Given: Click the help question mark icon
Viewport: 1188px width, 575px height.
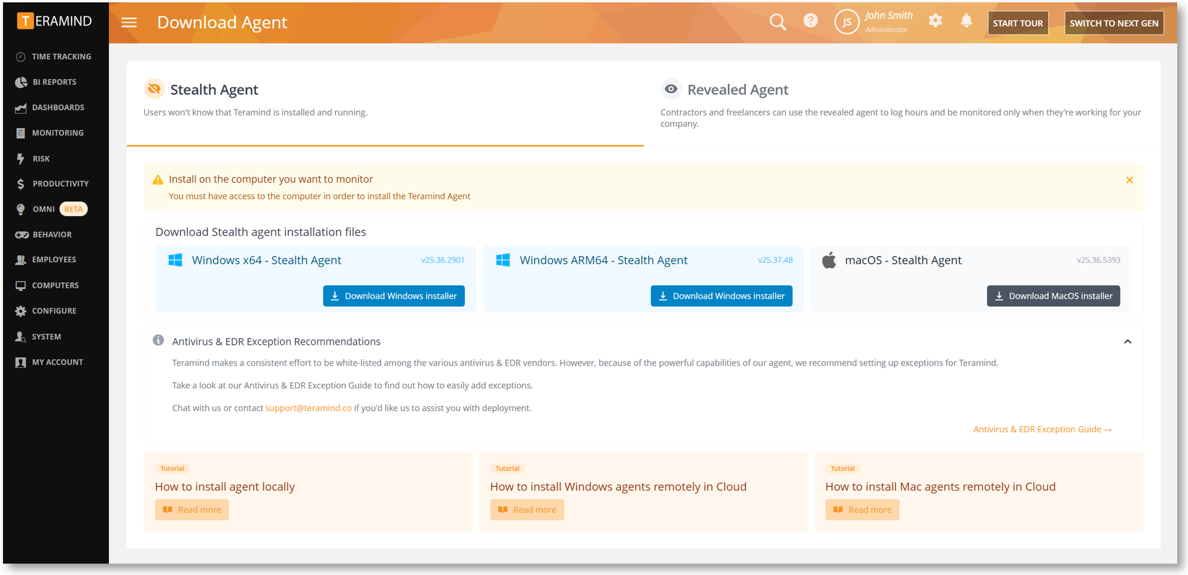Looking at the screenshot, I should tap(810, 21).
